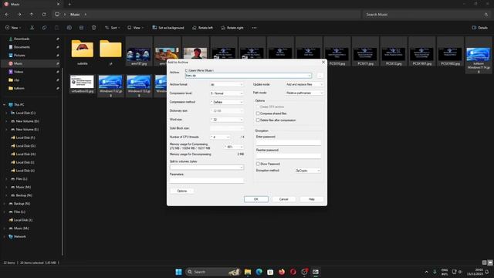
Task: Collapse This PC in navigation tree
Action: pyautogui.click(x=4, y=105)
